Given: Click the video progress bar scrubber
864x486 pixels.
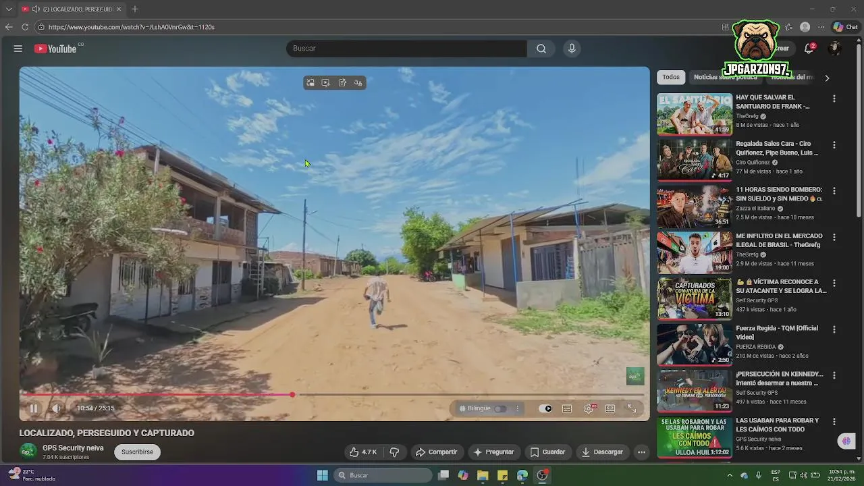Looking at the screenshot, I should [x=292, y=394].
